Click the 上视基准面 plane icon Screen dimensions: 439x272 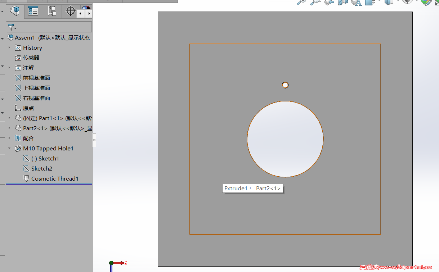coord(18,88)
